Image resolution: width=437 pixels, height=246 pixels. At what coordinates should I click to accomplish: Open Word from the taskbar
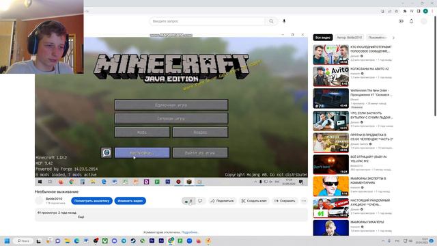click(86, 241)
